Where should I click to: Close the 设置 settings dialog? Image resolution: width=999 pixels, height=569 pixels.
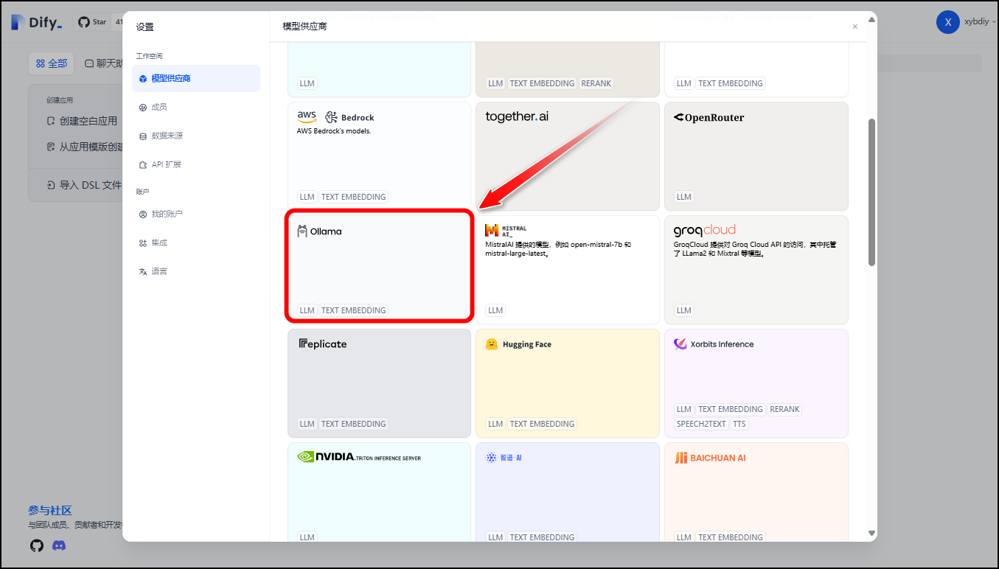pos(855,27)
